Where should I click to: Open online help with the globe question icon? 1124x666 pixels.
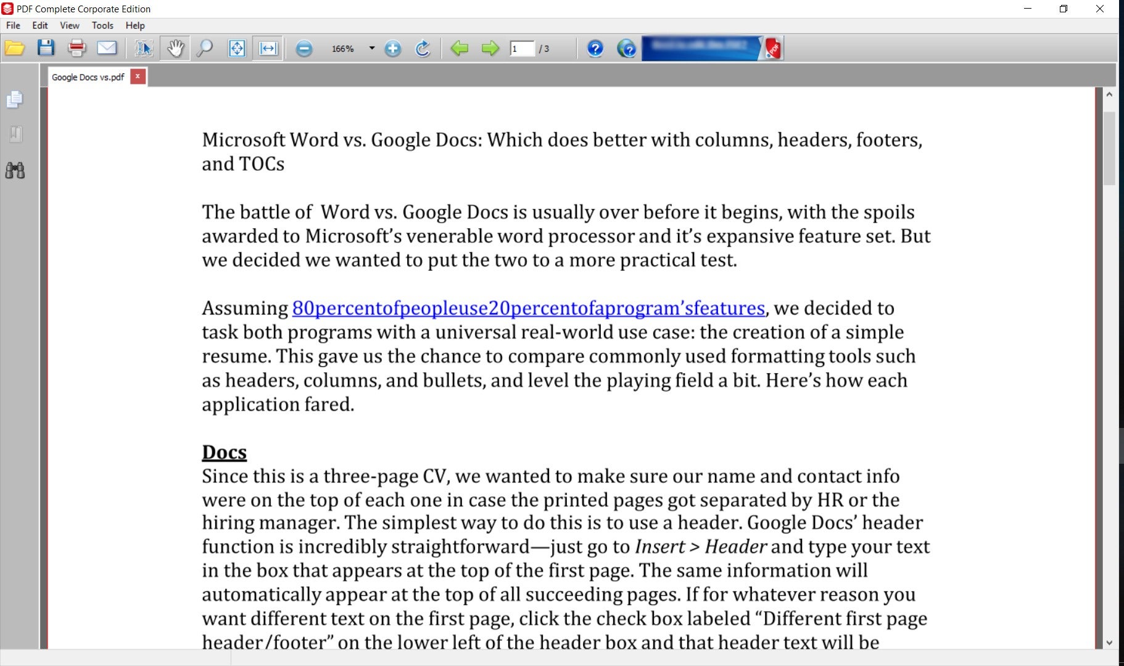(x=627, y=49)
